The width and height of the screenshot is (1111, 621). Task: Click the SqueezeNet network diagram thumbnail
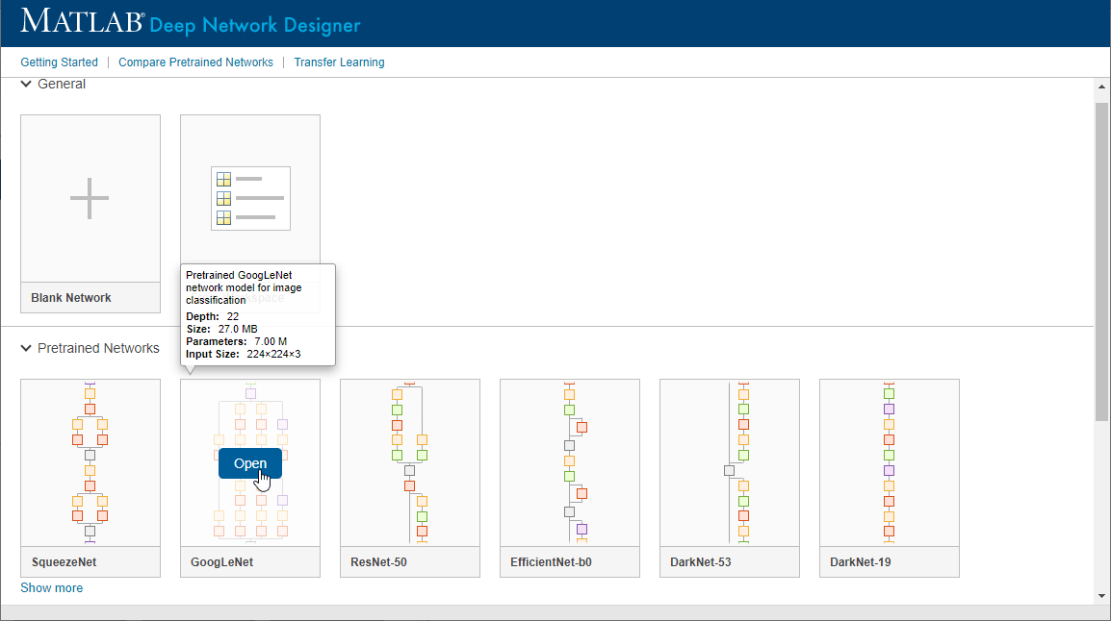(x=90, y=462)
